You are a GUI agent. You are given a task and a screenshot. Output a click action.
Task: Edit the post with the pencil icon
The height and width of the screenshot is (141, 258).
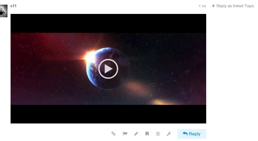(136, 134)
